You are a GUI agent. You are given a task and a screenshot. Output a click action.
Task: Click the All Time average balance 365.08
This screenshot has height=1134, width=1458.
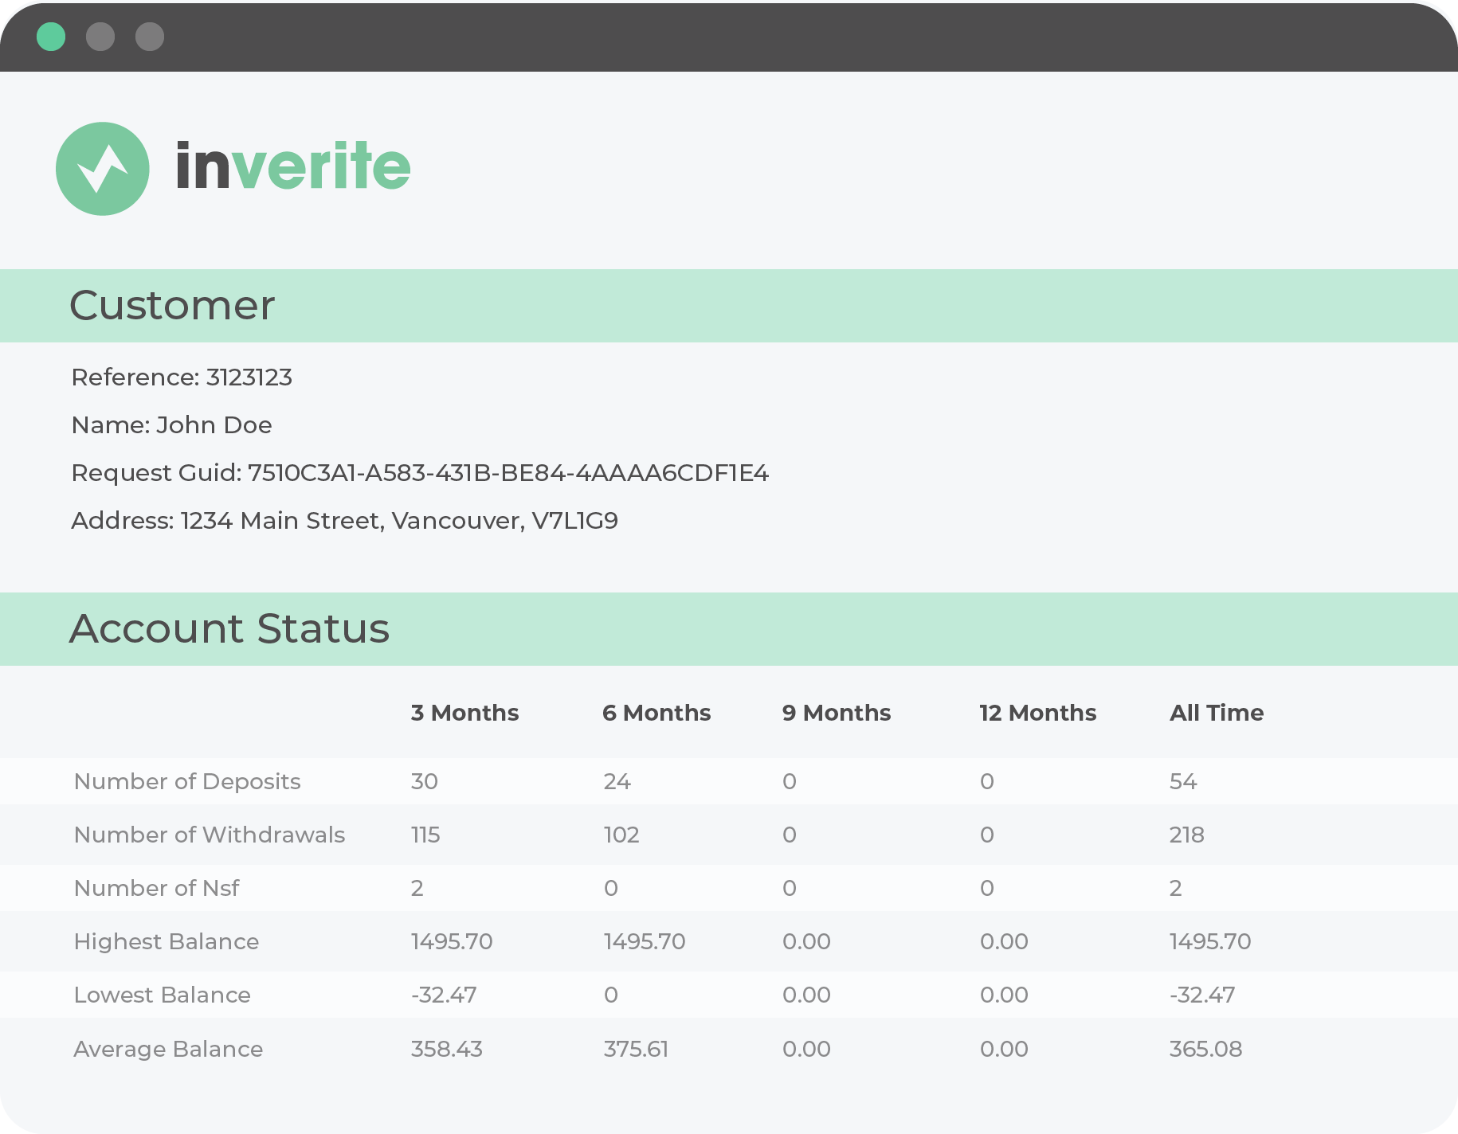(x=1206, y=1049)
